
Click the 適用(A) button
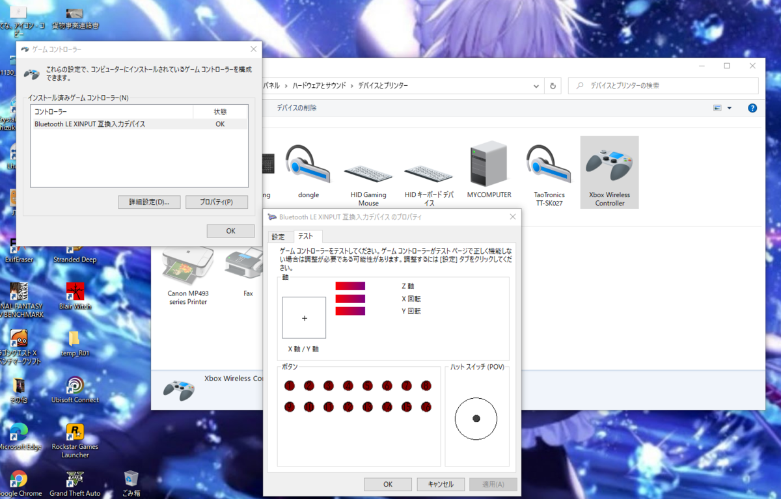click(493, 484)
